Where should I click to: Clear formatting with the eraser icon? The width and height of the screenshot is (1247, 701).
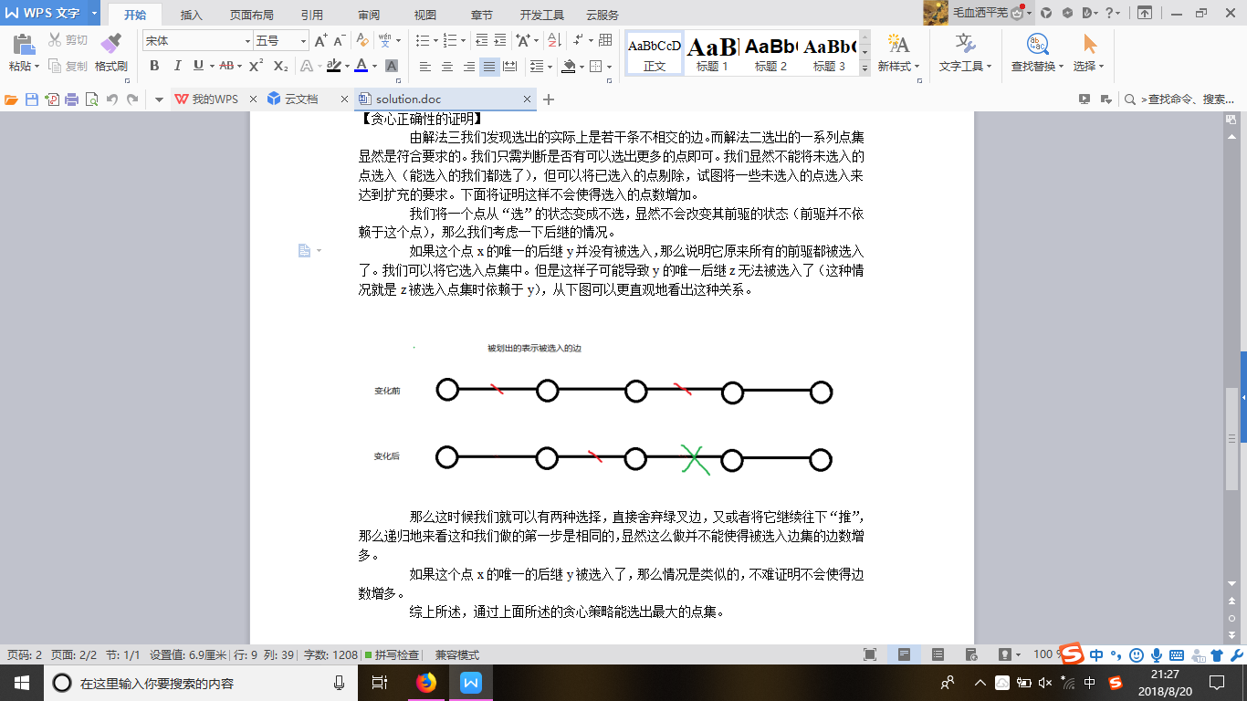point(362,41)
